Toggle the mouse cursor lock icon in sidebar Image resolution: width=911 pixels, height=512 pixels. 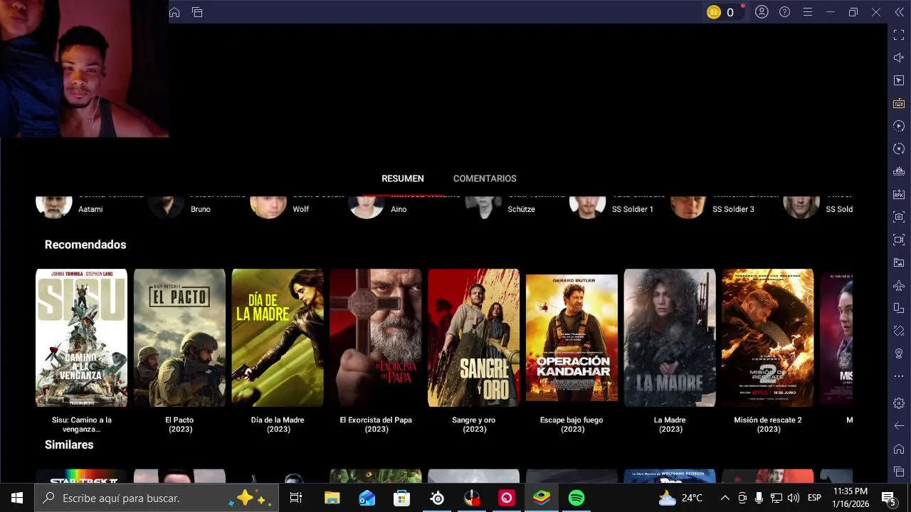click(899, 80)
